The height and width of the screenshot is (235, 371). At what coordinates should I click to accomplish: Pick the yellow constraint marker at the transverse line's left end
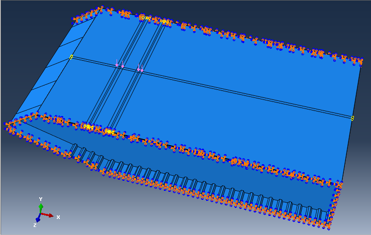[71, 57]
